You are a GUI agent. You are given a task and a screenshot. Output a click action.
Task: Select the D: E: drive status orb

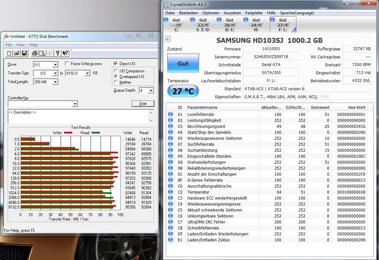pyautogui.click(x=219, y=20)
